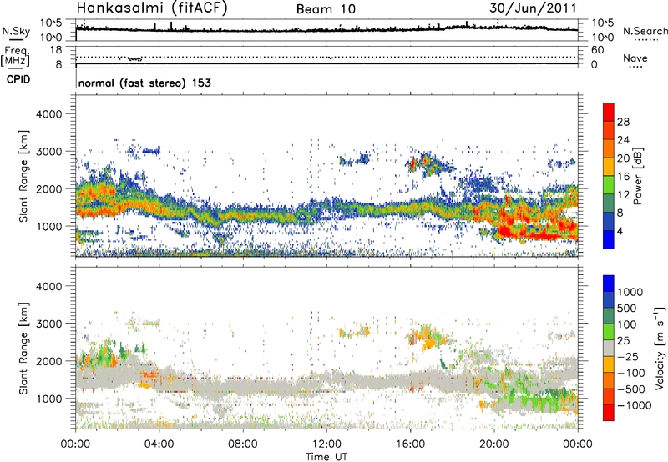Click the normal (fast stereo) 153 text
This screenshot has width=668, height=462.
[x=144, y=83]
